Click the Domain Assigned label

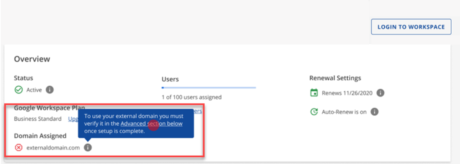pos(40,136)
